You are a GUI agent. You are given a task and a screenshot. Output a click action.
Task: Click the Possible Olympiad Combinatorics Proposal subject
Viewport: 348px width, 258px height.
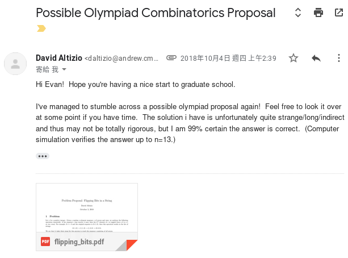pos(156,13)
